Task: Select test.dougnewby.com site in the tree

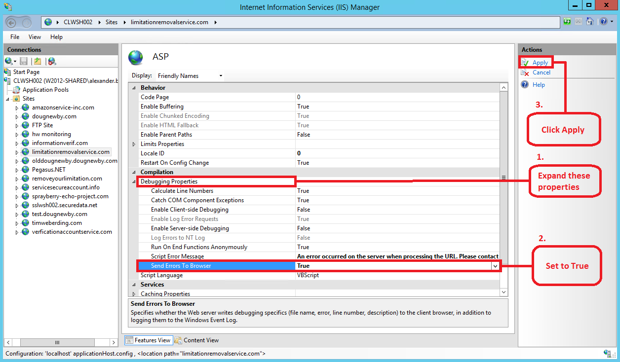Action: point(60,214)
